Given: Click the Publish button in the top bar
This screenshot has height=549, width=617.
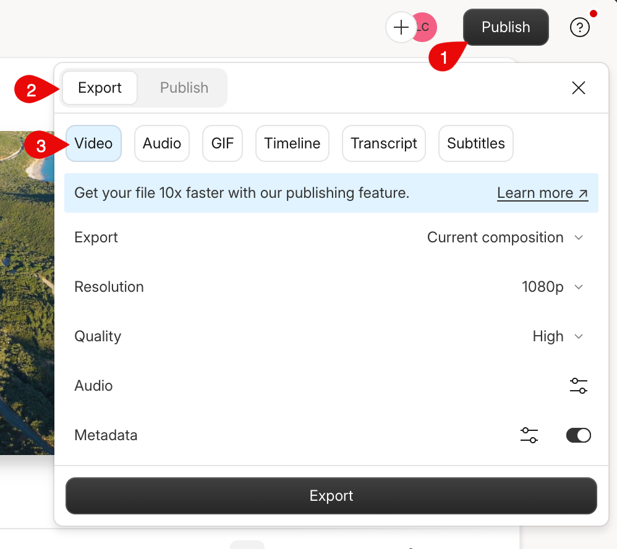Looking at the screenshot, I should coord(505,27).
